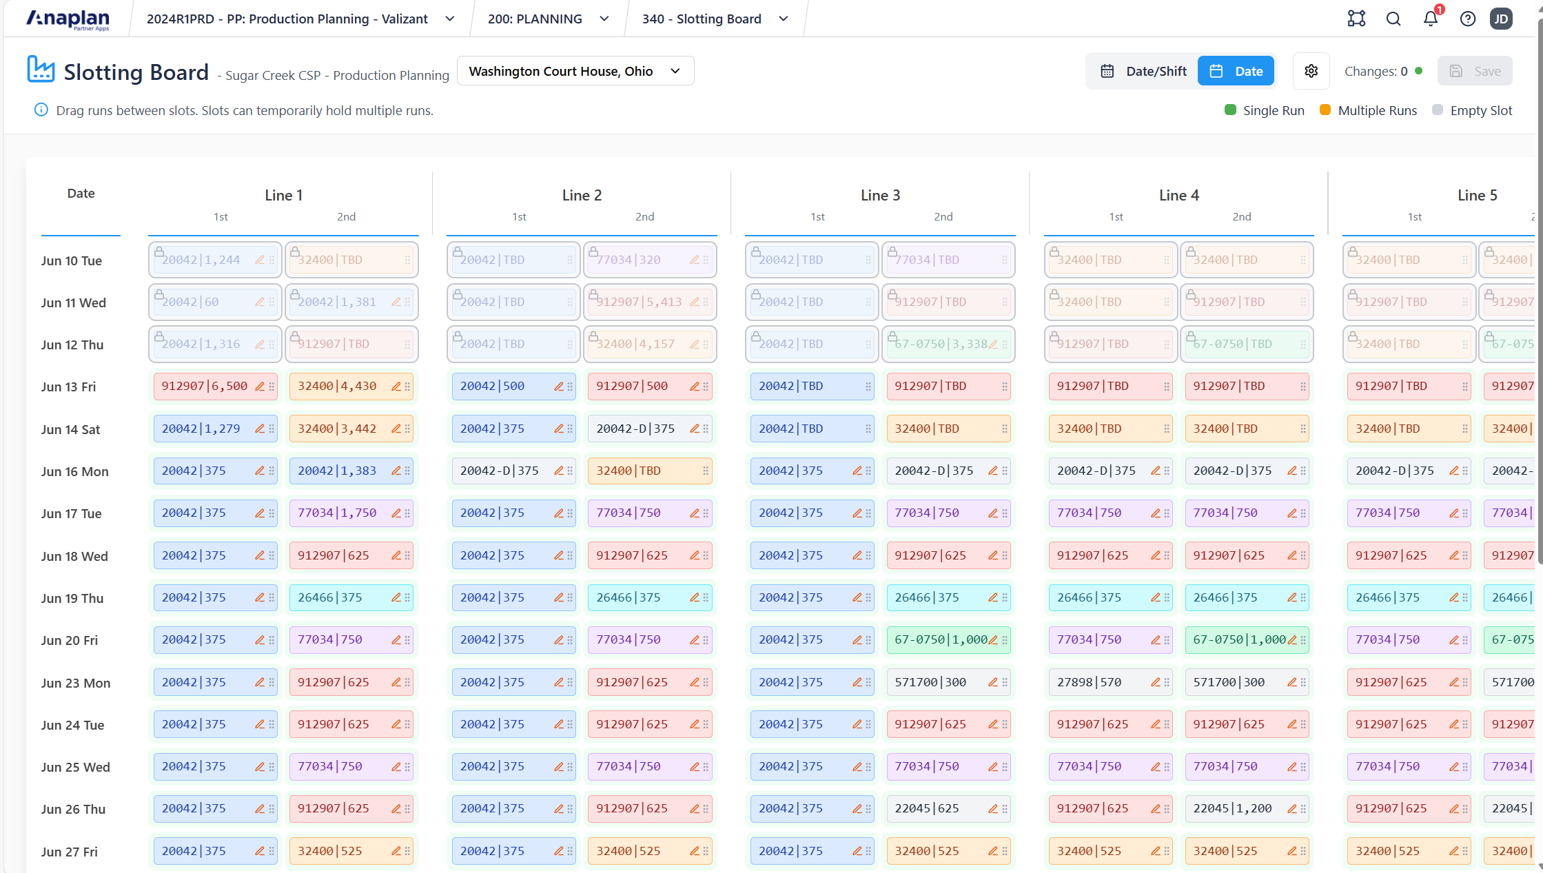The height and width of the screenshot is (873, 1543).
Task: Click the Line 3 column header
Action: click(x=879, y=195)
